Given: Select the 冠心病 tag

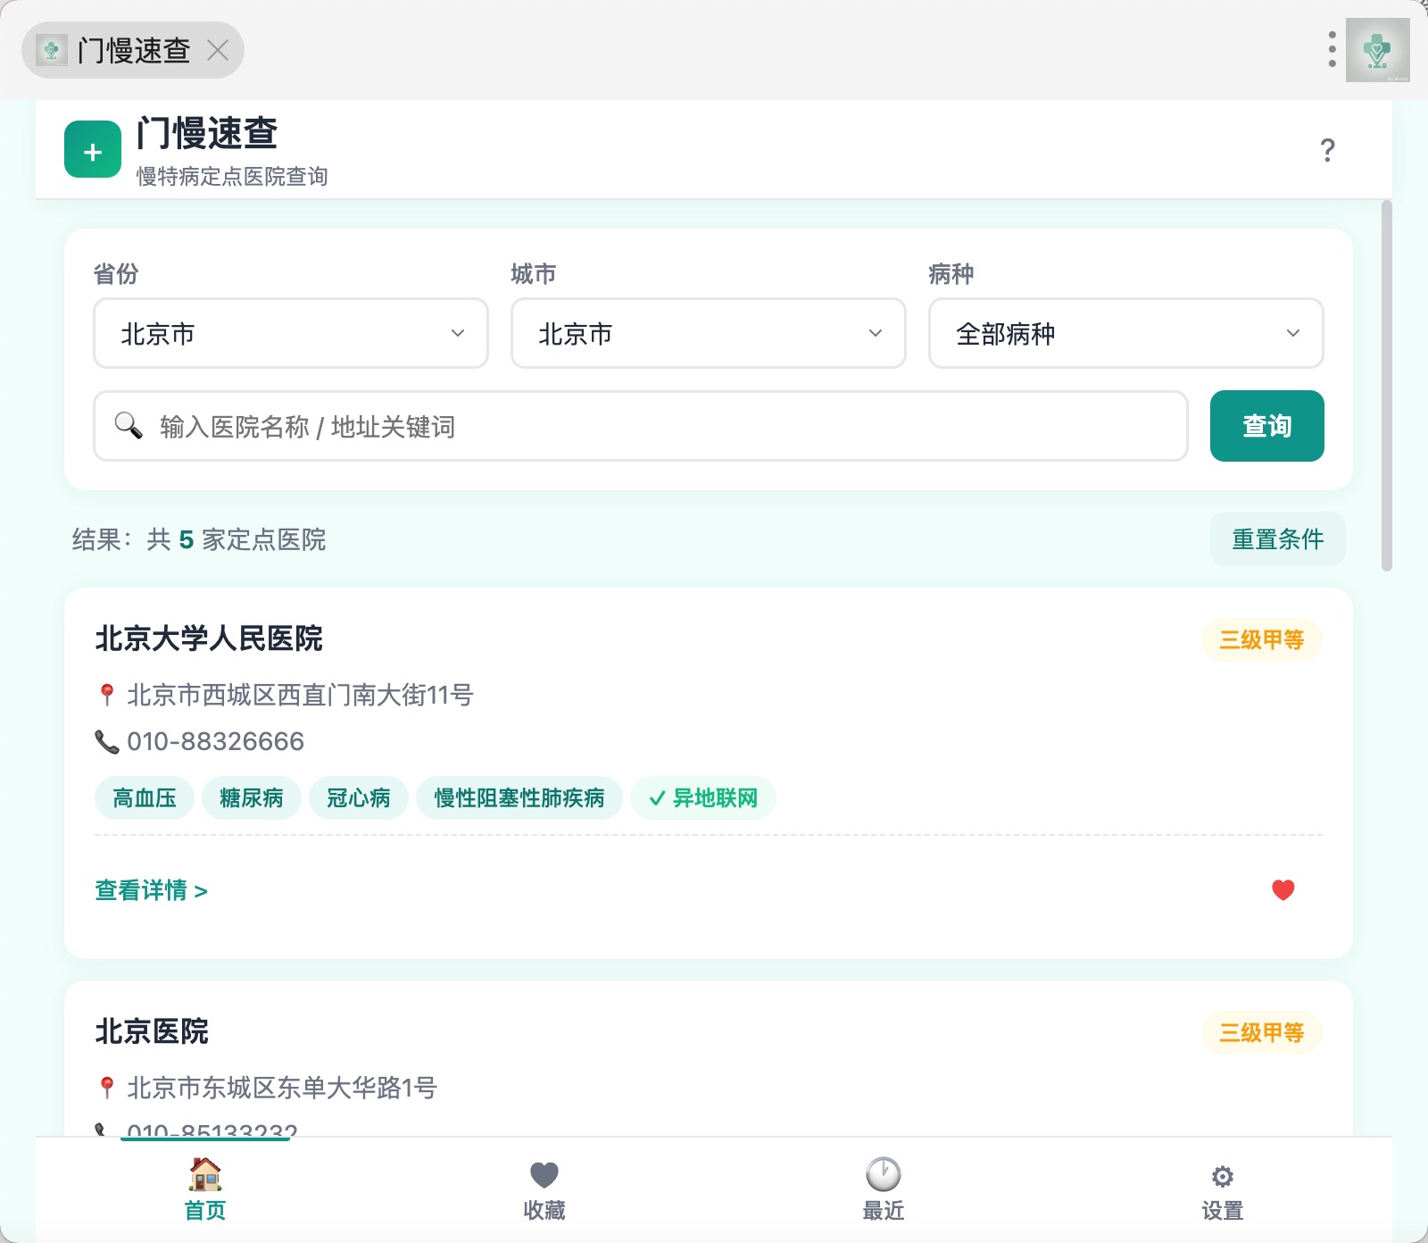Looking at the screenshot, I should 359,797.
